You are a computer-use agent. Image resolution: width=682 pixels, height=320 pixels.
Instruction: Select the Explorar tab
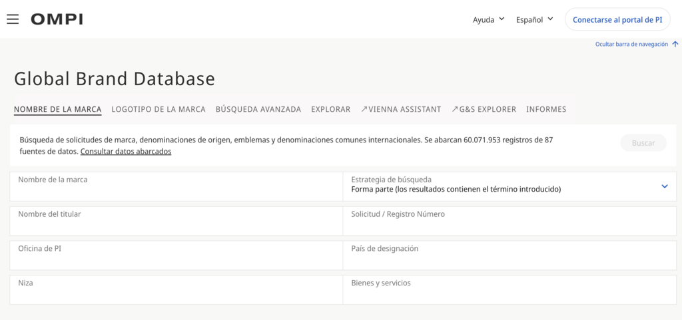click(x=330, y=109)
